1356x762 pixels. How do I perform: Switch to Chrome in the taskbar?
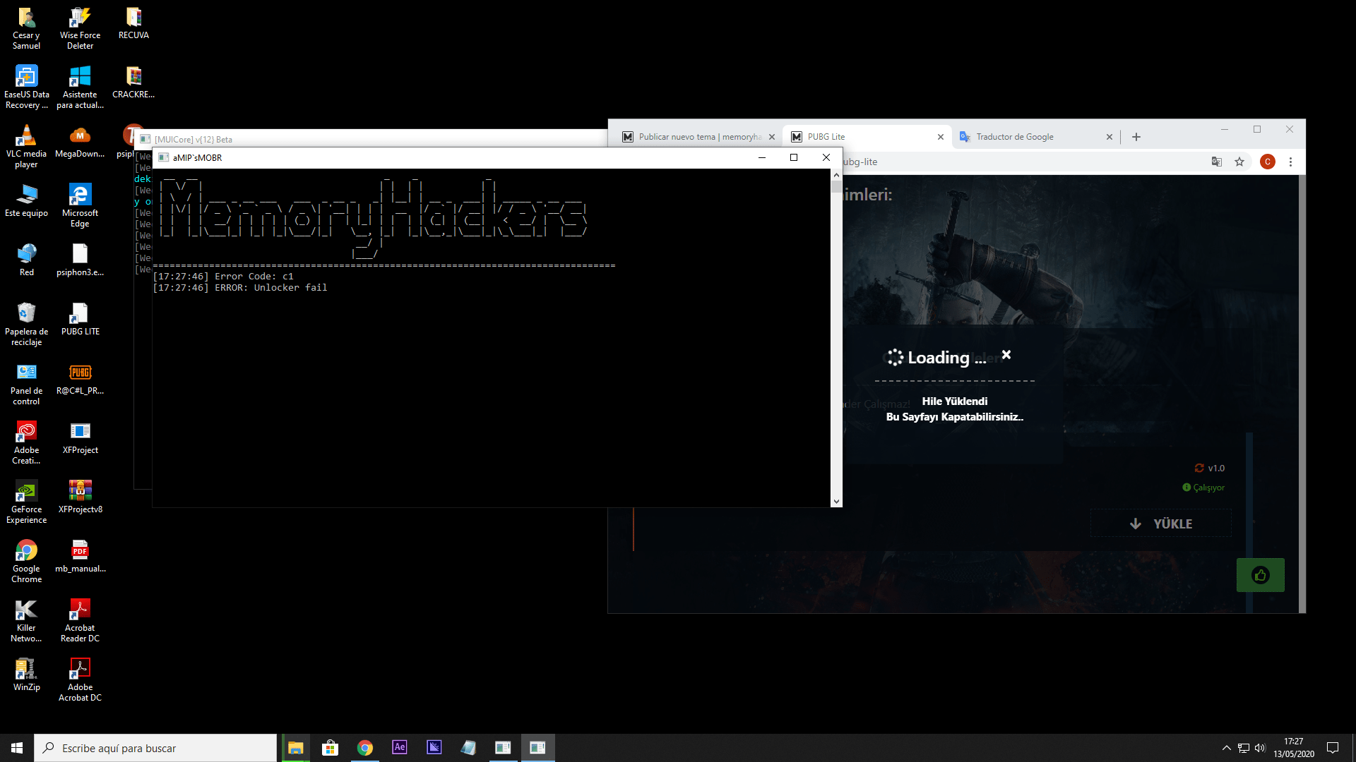coord(364,748)
